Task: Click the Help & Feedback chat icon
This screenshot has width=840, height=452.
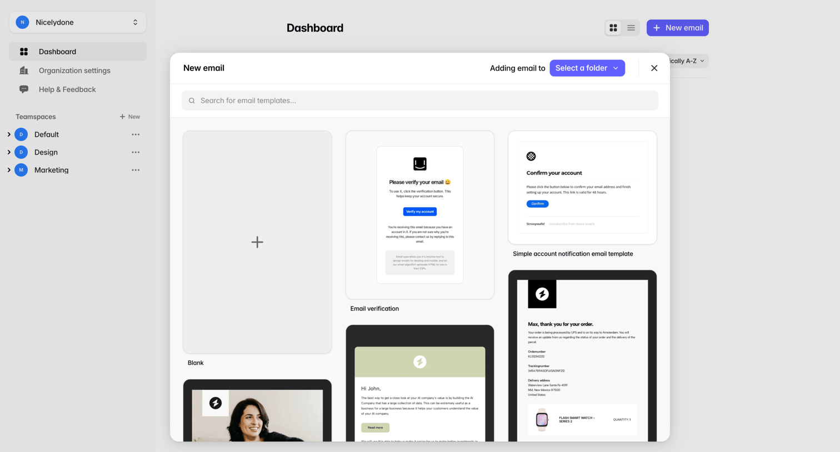Action: click(x=24, y=89)
